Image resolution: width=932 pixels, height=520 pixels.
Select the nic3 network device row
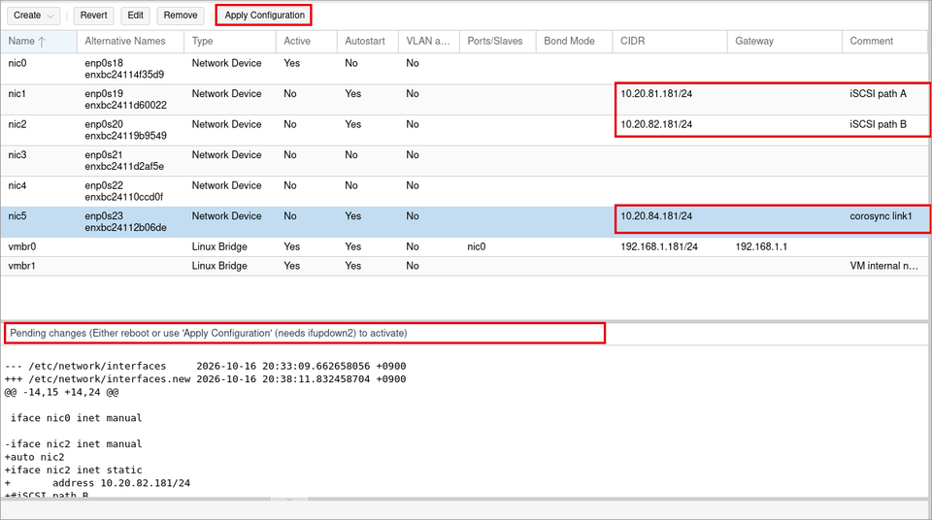tap(465, 160)
